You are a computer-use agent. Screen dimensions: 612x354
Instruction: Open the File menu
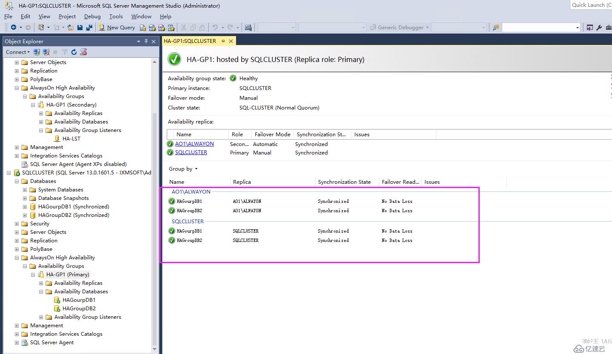click(x=8, y=16)
